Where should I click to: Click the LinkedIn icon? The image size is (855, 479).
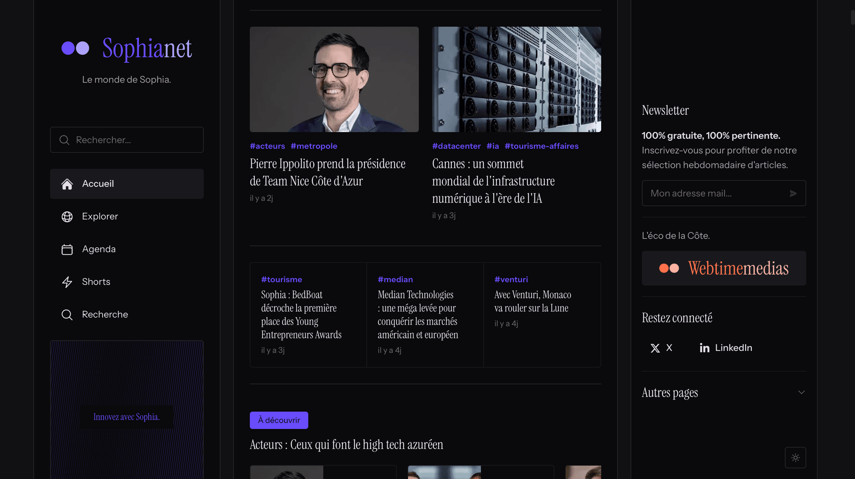(705, 348)
